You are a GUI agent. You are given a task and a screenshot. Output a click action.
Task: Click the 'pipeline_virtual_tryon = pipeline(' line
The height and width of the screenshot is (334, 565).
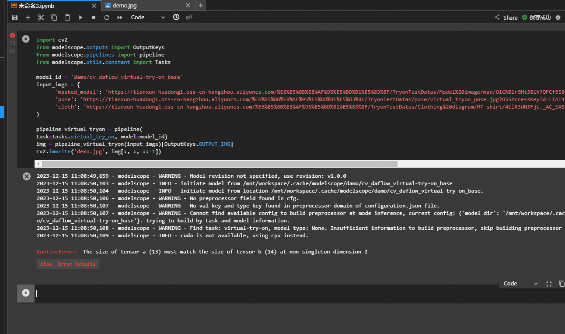(x=90, y=129)
